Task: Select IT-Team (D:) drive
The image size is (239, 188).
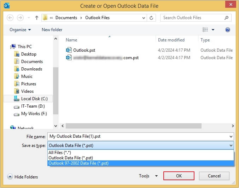Action: click(x=33, y=106)
